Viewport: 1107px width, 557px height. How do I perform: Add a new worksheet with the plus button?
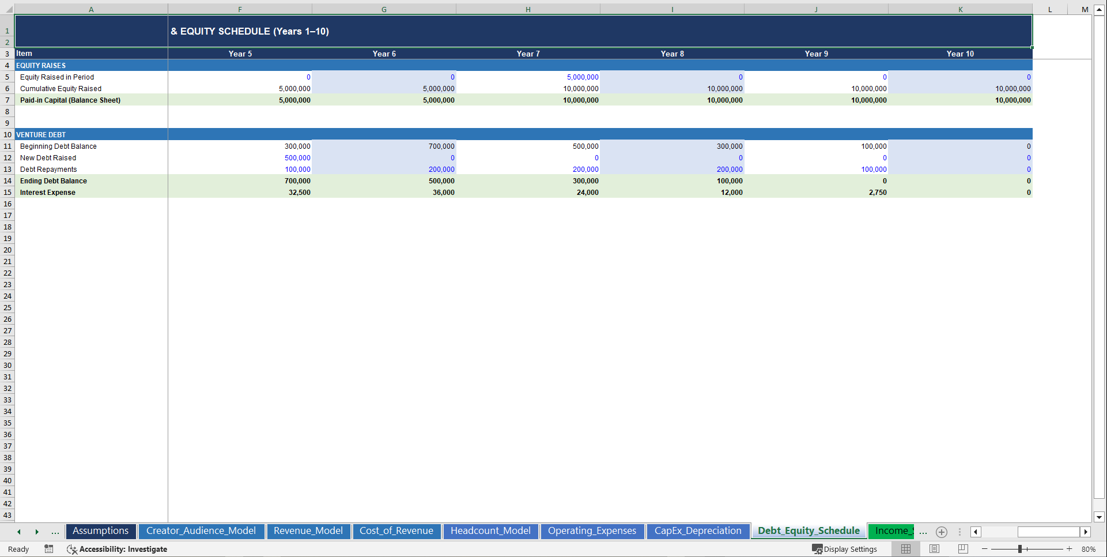(942, 532)
